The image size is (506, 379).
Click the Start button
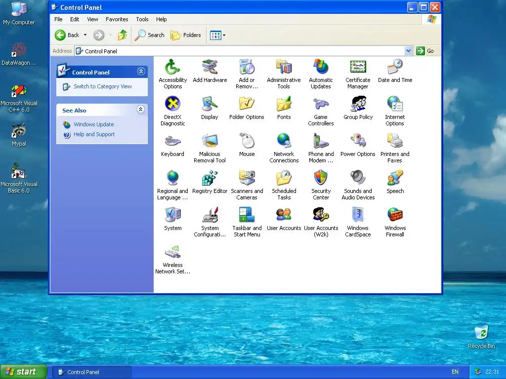(24, 372)
